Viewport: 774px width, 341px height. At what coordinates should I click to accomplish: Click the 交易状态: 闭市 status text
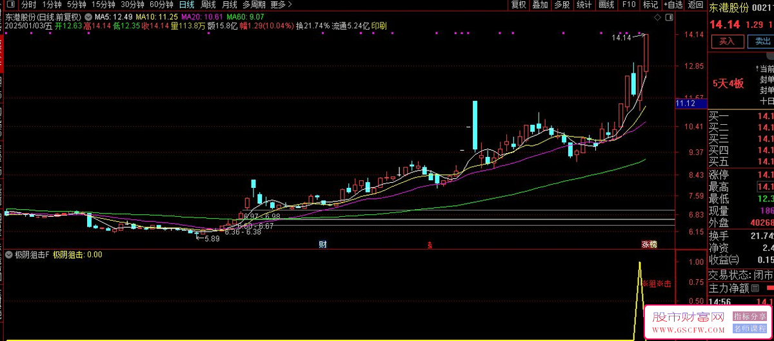741,275
